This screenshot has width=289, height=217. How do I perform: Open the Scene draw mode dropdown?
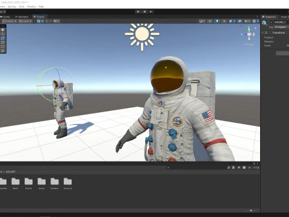[202, 21]
